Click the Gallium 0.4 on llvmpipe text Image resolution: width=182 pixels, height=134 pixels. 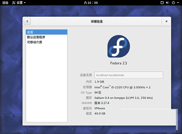[x=123, y=98]
